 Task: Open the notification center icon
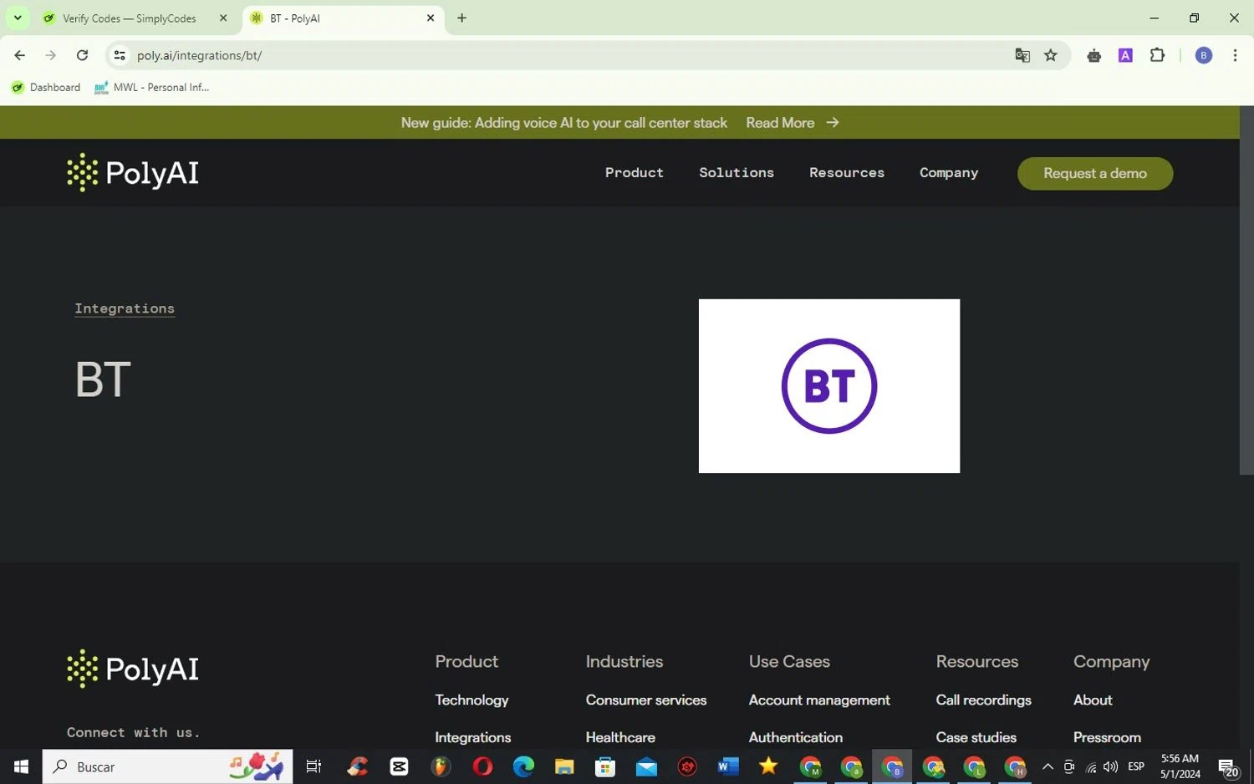(x=1227, y=767)
